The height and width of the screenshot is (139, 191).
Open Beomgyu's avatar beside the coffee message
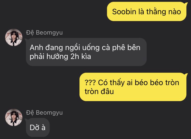coord(14,37)
